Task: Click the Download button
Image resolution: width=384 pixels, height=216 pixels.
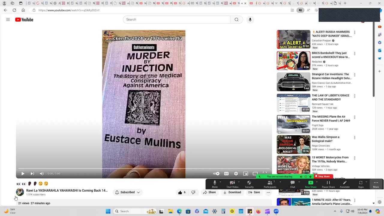Action: click(232, 192)
